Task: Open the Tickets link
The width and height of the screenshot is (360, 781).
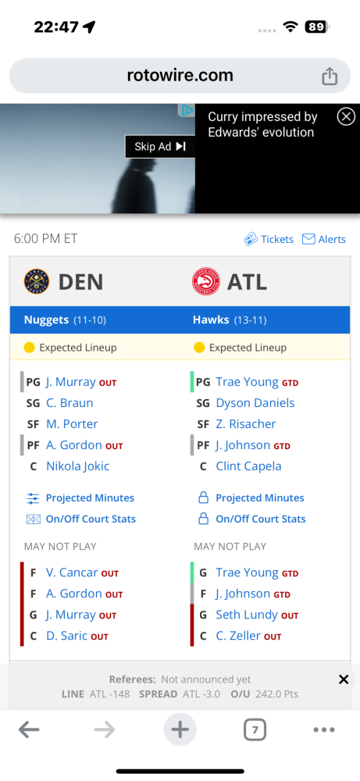Action: click(x=269, y=239)
